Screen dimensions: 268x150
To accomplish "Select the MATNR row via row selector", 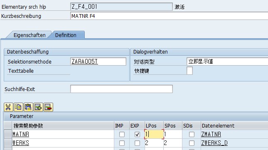I will click(x=8, y=134).
